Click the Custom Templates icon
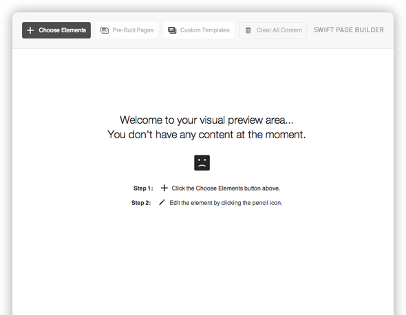This screenshot has width=406, height=315. [172, 30]
